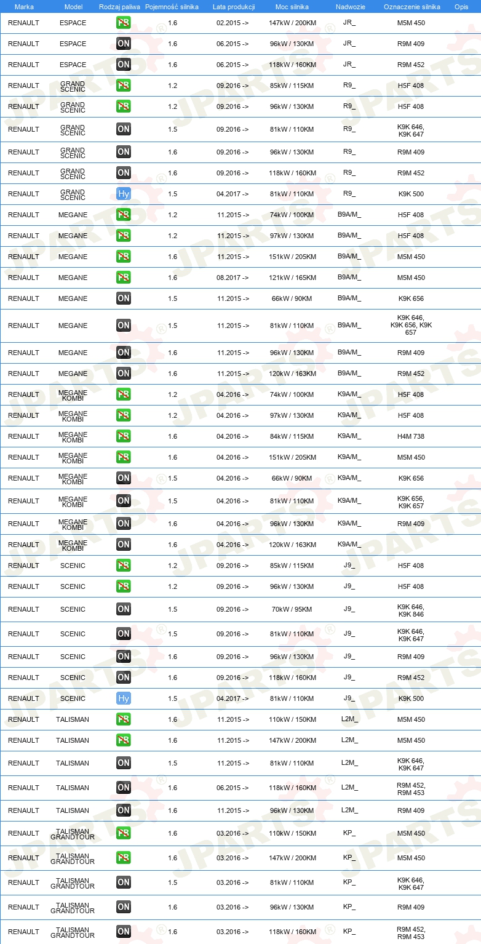This screenshot has height=944, width=481.
Task: Click the Lata produkcji column header
Action: 234,6
